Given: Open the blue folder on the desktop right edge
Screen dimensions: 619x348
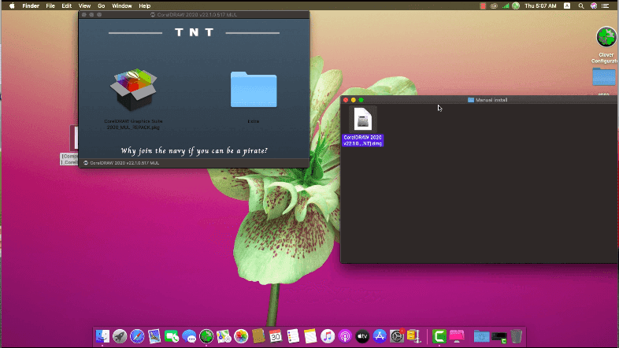Looking at the screenshot, I should [x=603, y=76].
